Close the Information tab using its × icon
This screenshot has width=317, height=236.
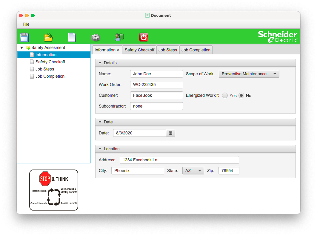[118, 50]
